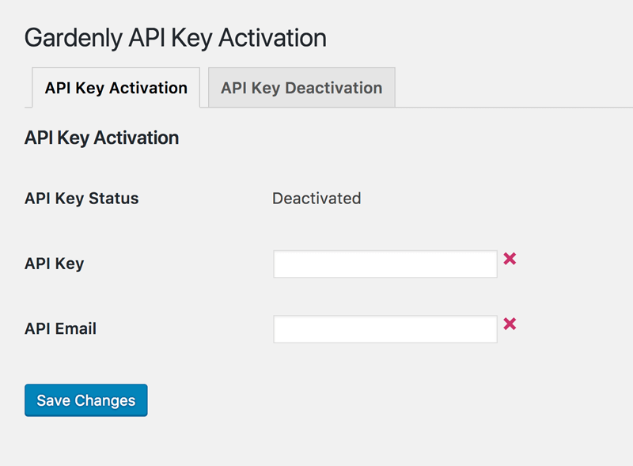Viewport: 633px width, 466px height.
Task: Click the API Key field label
Action: pos(54,263)
